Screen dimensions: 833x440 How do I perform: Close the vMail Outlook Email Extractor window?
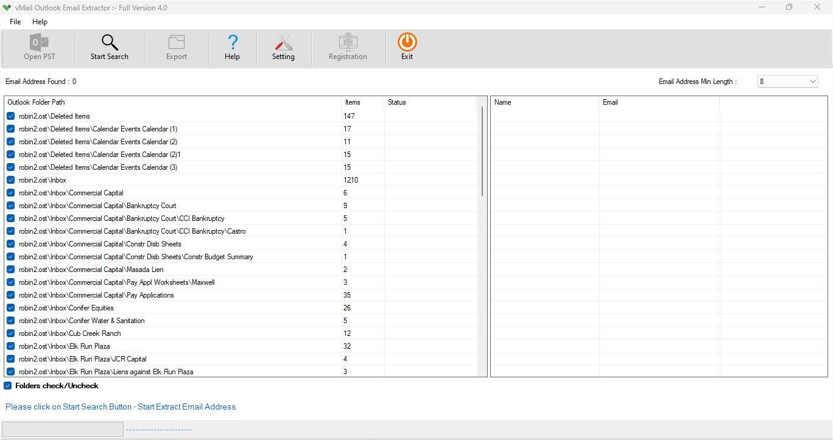817,7
